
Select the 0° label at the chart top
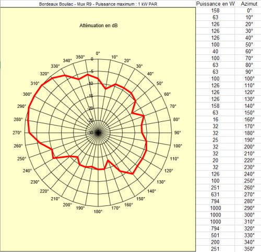pyautogui.click(x=98, y=53)
